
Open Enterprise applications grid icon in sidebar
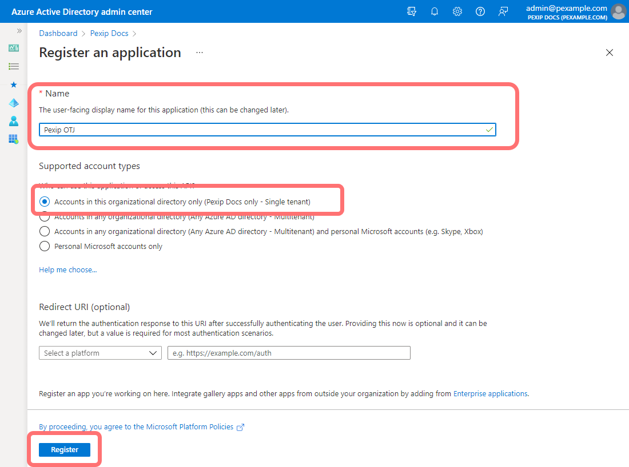point(14,139)
